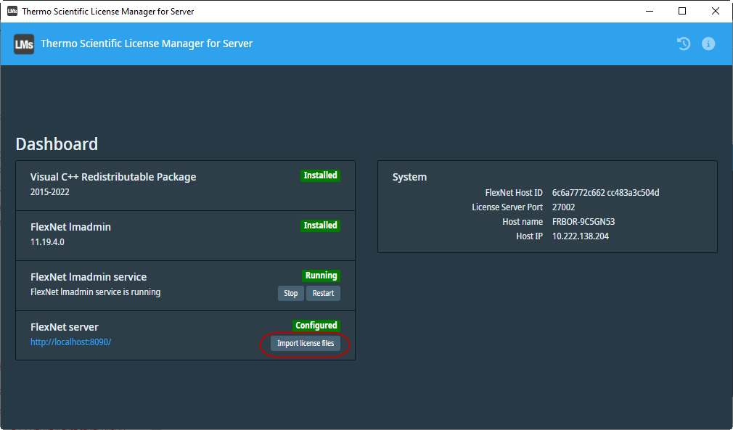This screenshot has height=430, width=733.
Task: Close the License Manager window
Action: [716, 11]
